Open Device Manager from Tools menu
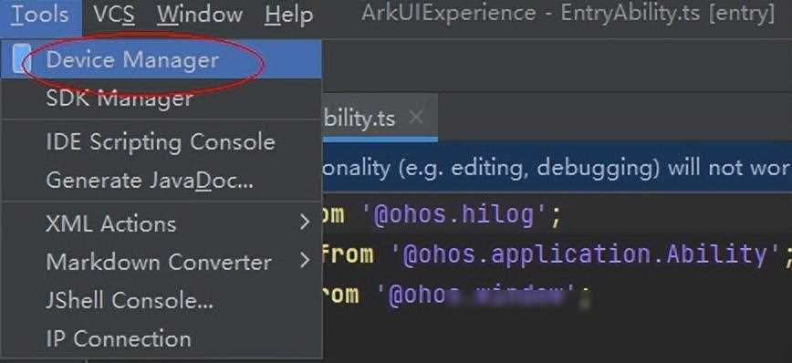The width and height of the screenshot is (792, 363). (162, 59)
